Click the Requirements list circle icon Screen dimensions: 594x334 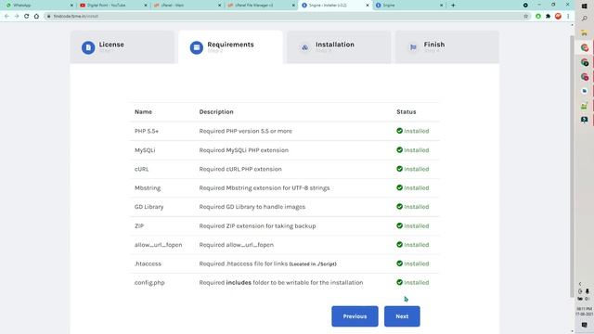(x=197, y=47)
